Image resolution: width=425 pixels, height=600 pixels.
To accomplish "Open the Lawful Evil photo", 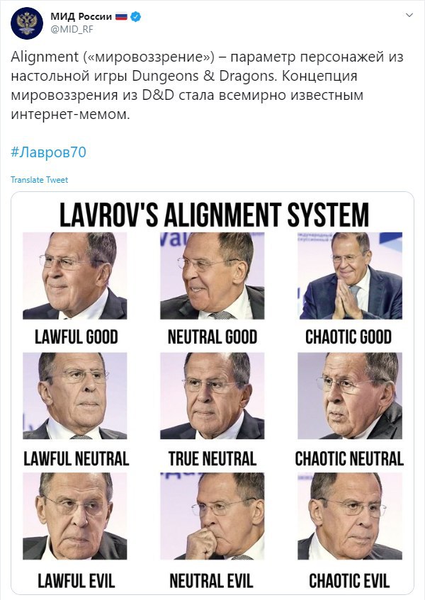I will [x=75, y=516].
